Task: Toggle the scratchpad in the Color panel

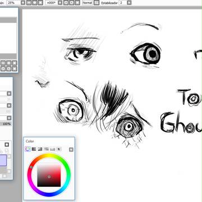Action: 59,149
